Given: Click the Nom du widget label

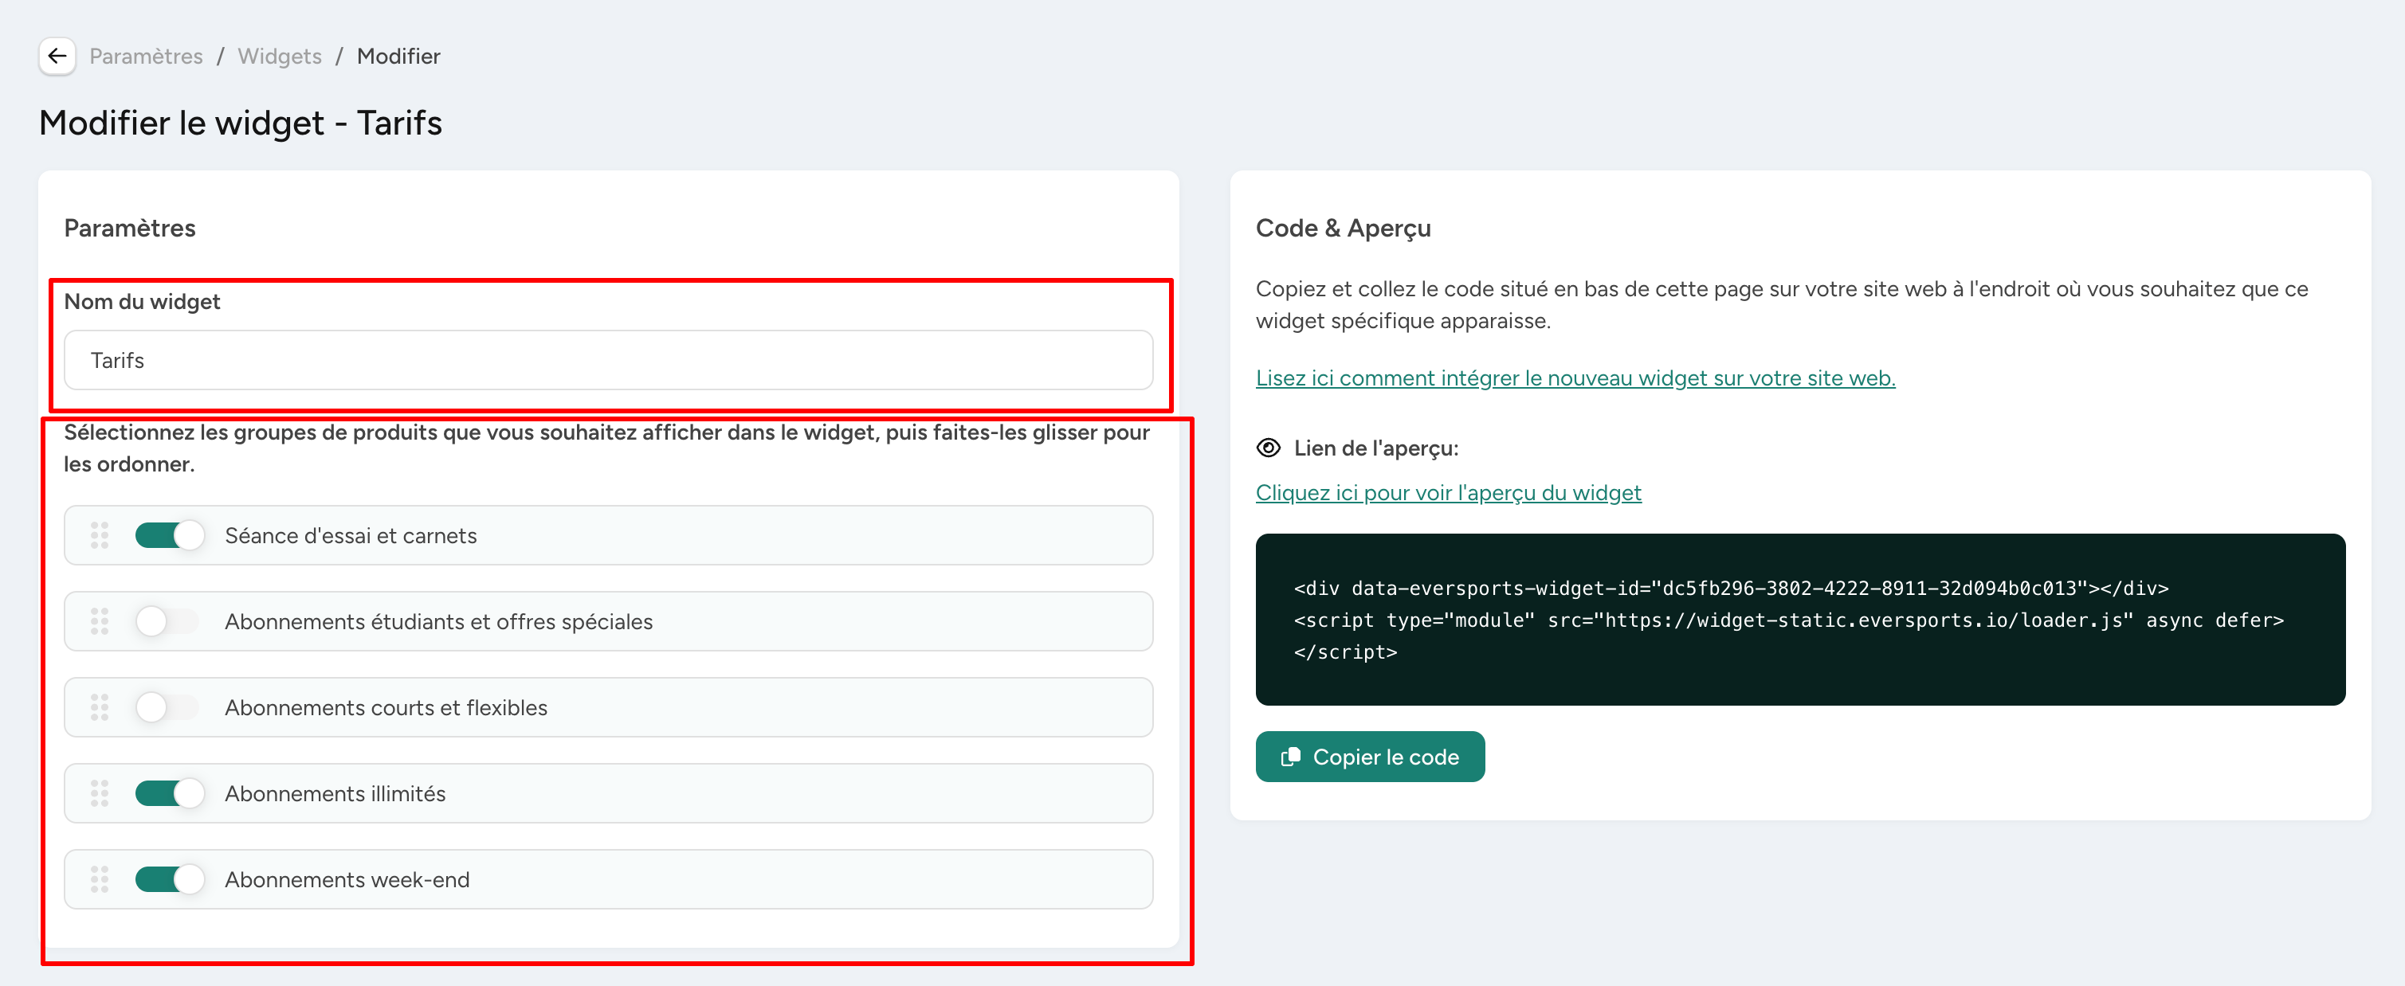Looking at the screenshot, I should click(142, 301).
